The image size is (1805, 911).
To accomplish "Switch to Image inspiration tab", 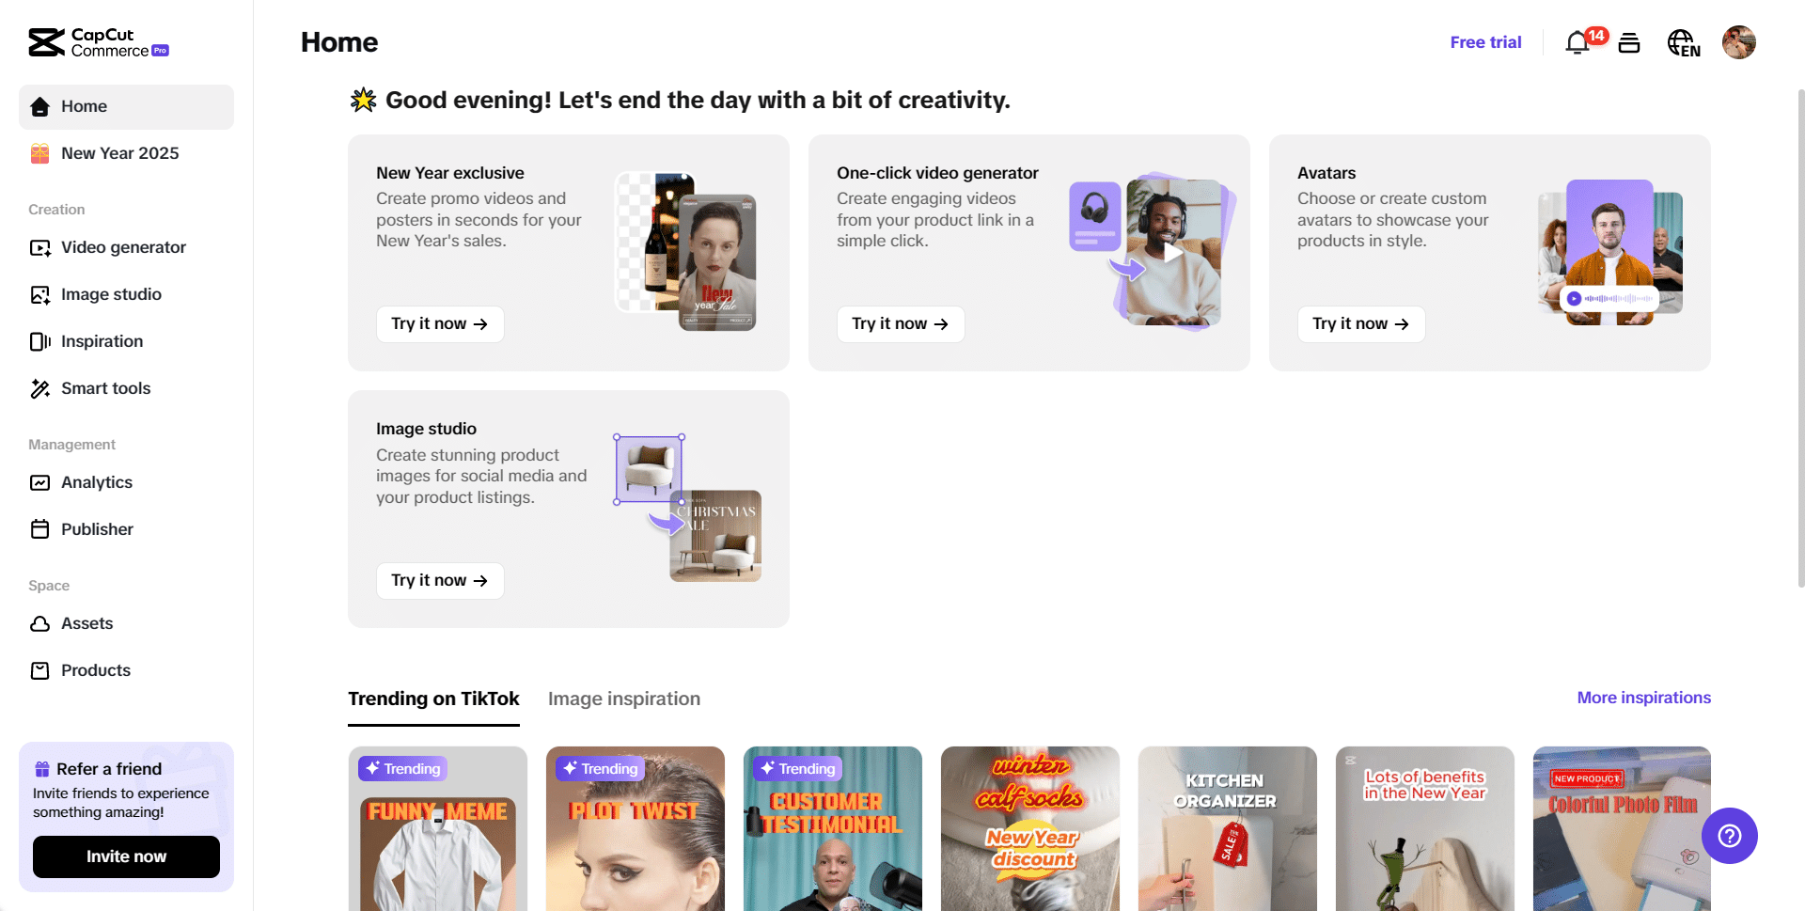I will click(x=624, y=699).
